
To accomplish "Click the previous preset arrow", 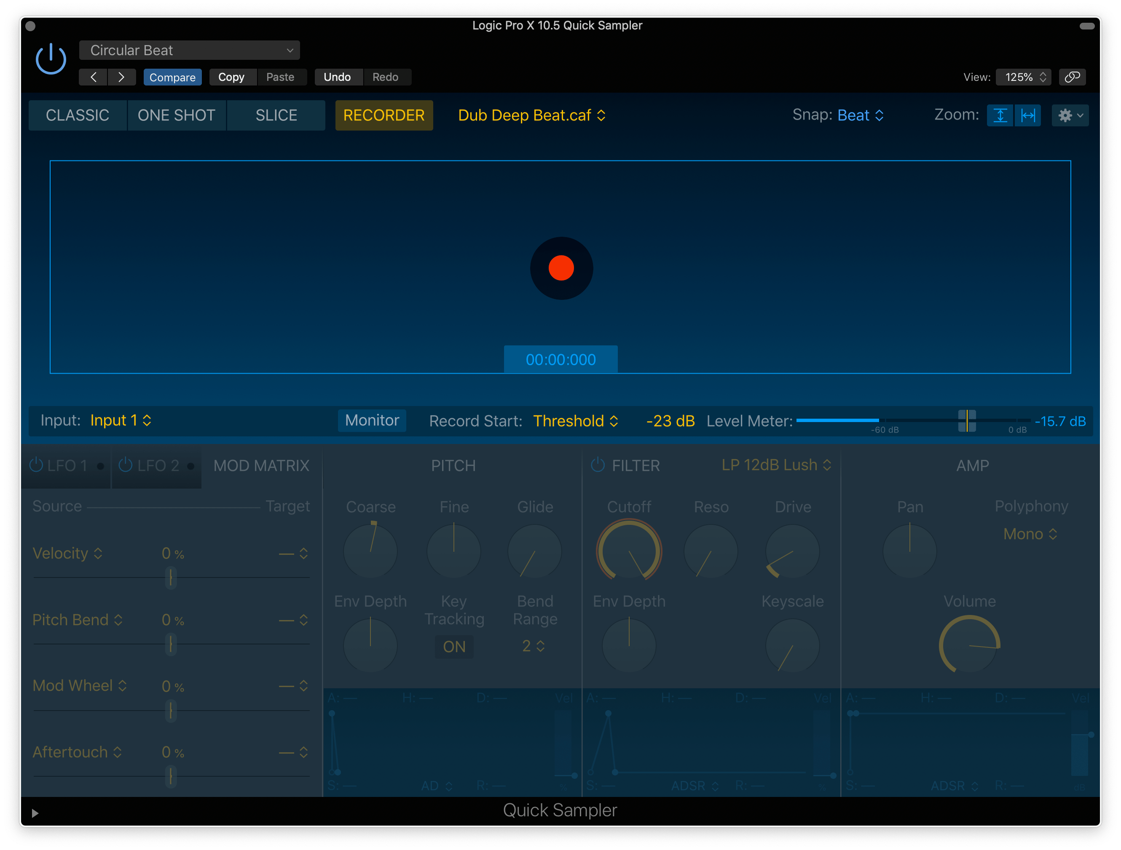I will point(93,77).
